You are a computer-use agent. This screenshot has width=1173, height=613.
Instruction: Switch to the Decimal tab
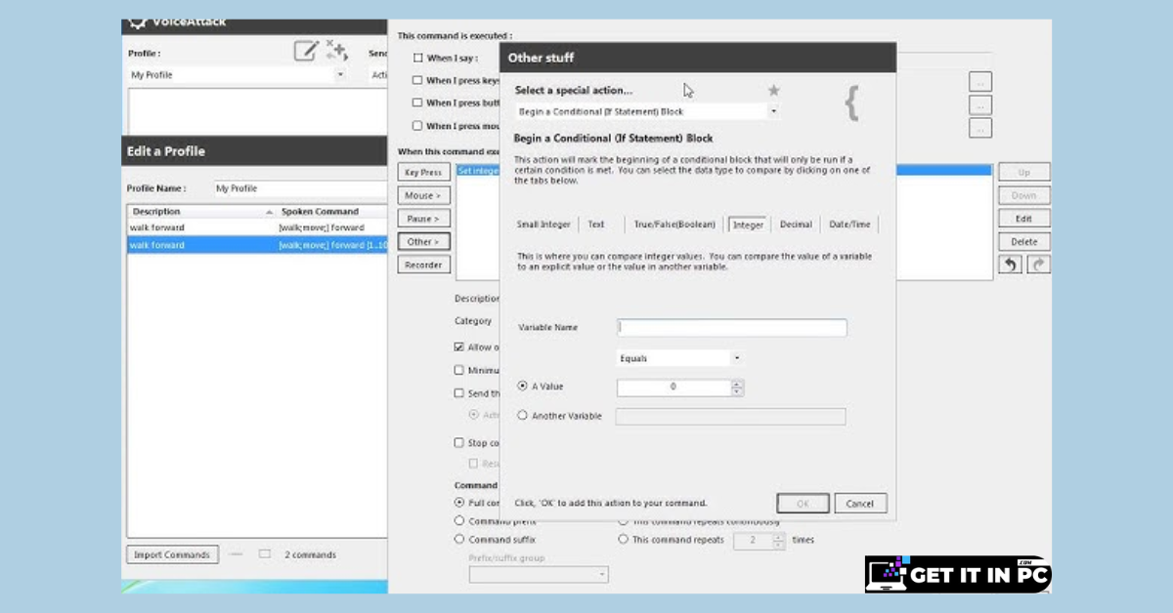pos(796,225)
